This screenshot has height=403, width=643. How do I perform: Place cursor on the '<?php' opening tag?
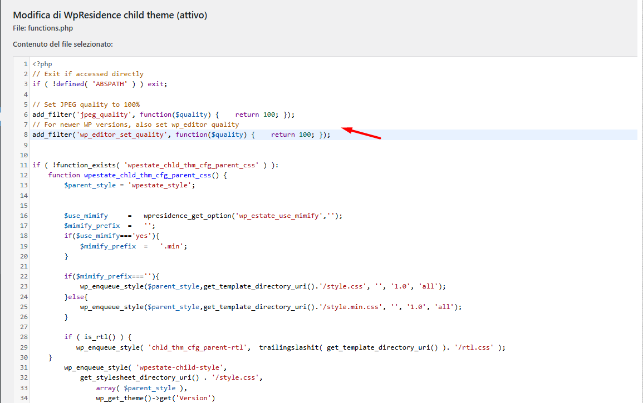point(42,64)
